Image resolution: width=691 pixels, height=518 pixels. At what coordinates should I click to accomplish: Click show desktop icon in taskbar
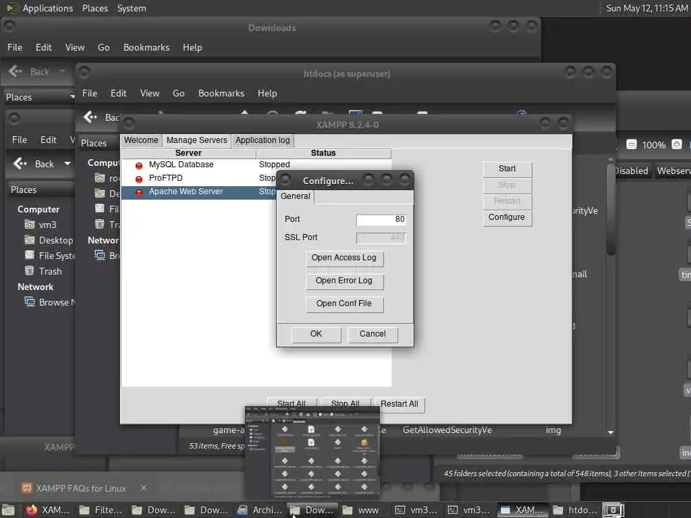[x=8, y=511]
